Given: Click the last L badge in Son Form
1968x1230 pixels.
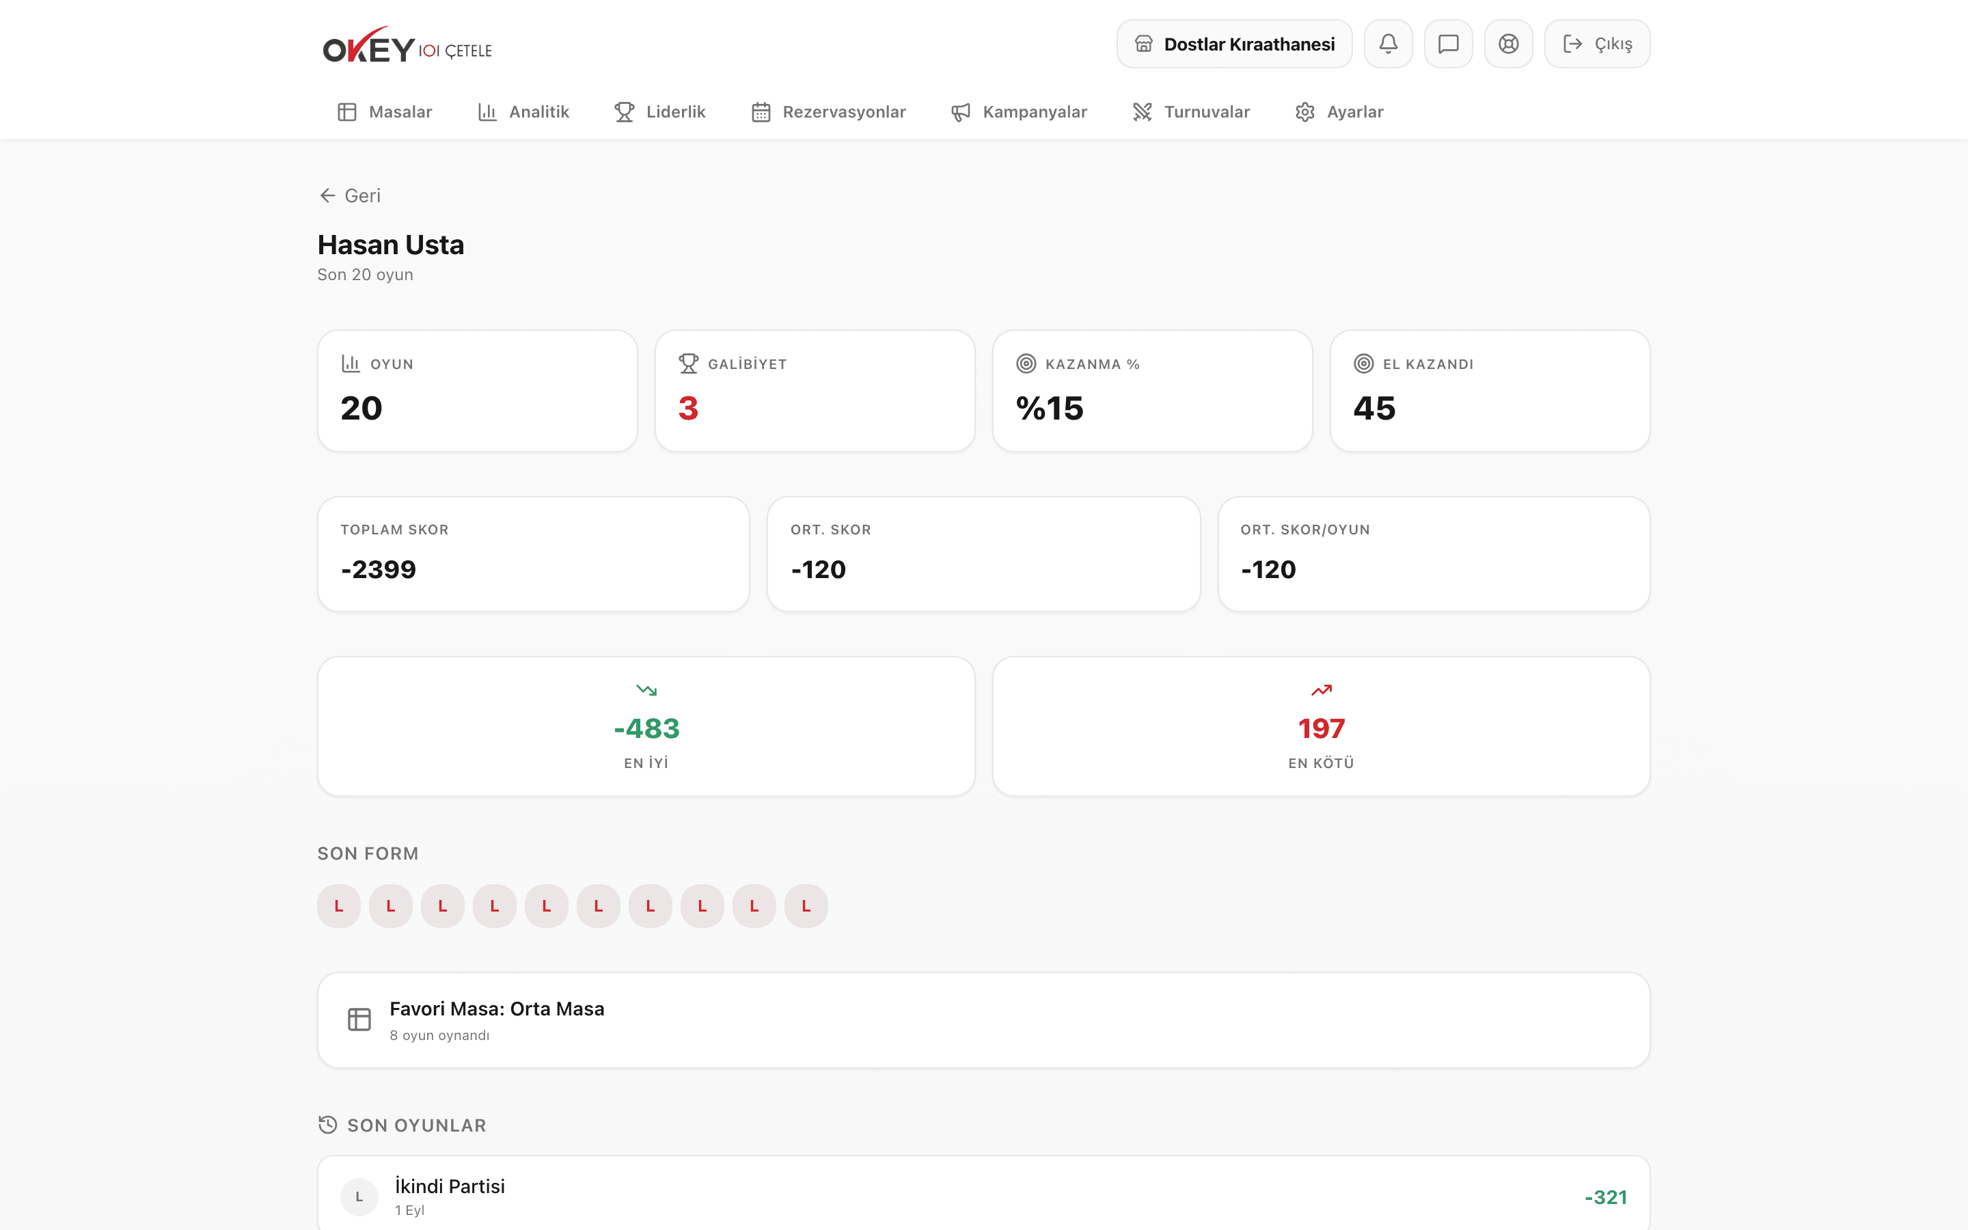Looking at the screenshot, I should coord(807,906).
